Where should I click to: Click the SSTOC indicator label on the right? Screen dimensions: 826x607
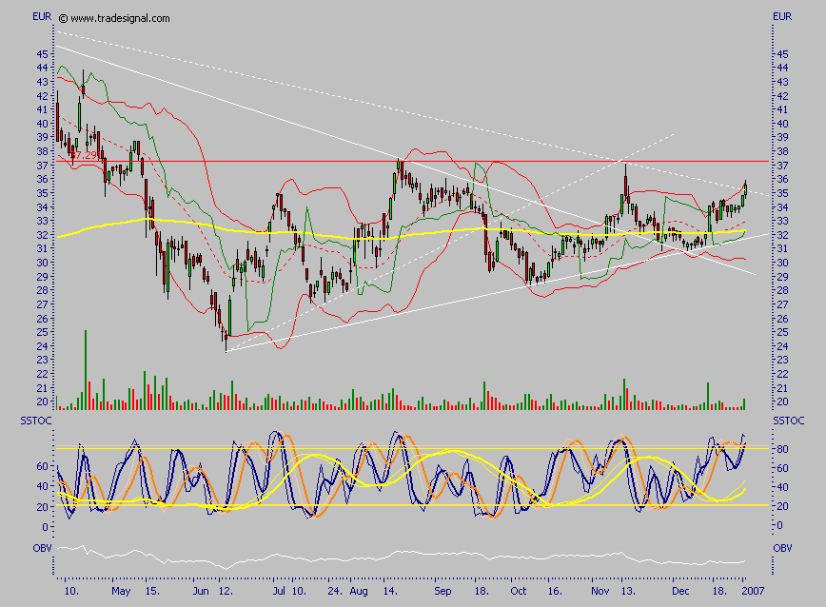pyautogui.click(x=789, y=421)
